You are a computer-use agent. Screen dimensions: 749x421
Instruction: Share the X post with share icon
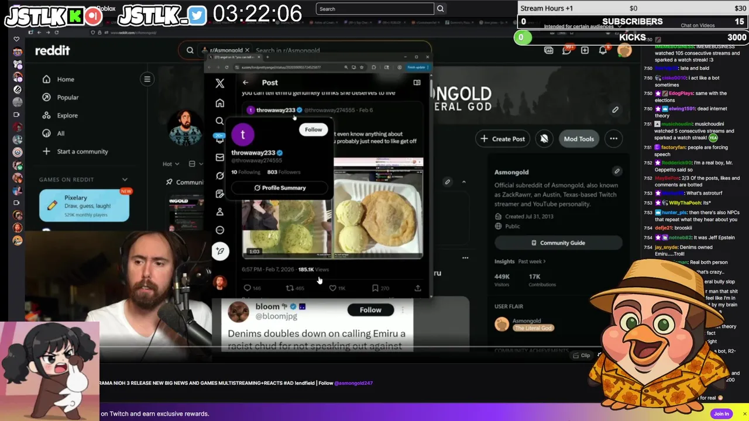418,288
